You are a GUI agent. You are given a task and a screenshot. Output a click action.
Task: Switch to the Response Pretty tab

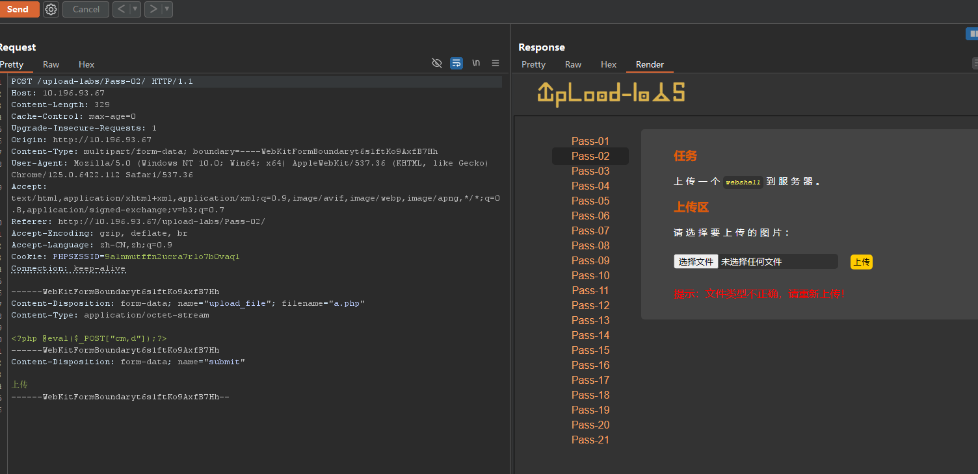tap(533, 64)
